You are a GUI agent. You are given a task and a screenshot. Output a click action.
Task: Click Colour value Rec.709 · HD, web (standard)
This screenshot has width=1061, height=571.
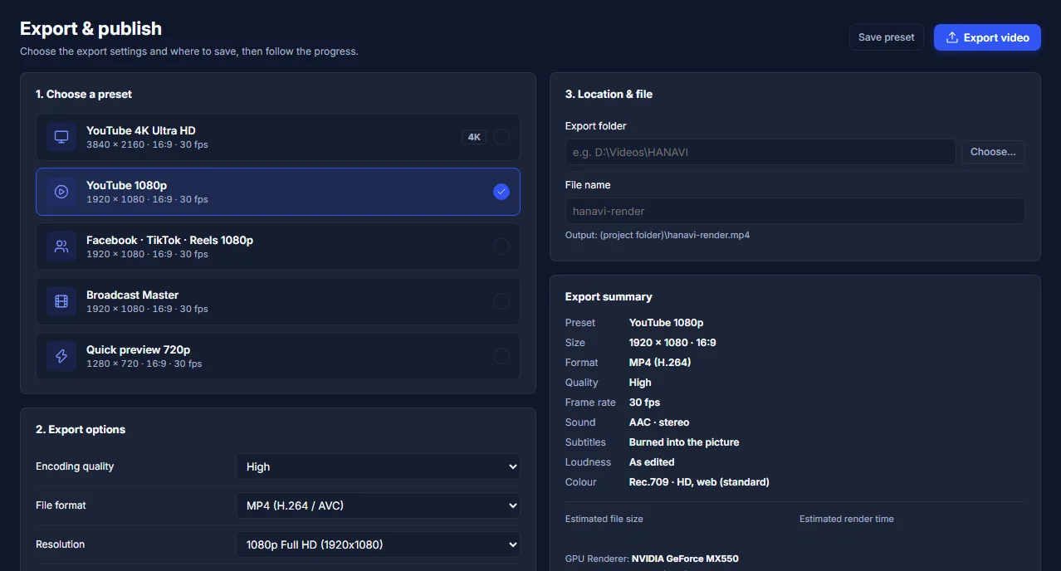click(x=699, y=482)
